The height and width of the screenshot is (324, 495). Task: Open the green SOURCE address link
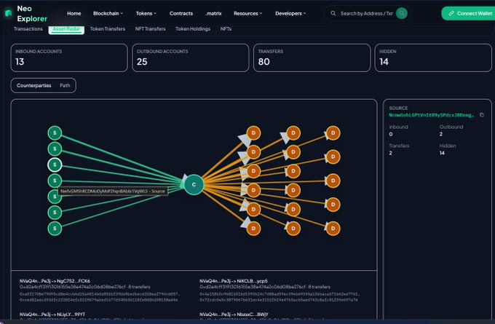[x=432, y=115]
